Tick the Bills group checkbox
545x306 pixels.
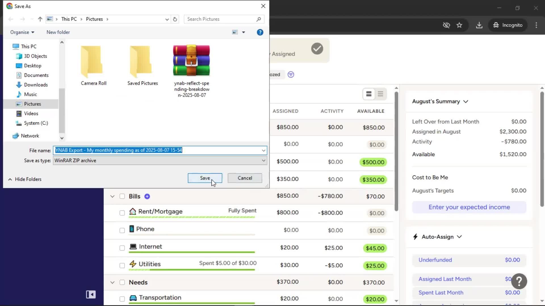pos(122,196)
